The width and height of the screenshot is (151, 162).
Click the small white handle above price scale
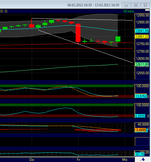(147, 10)
